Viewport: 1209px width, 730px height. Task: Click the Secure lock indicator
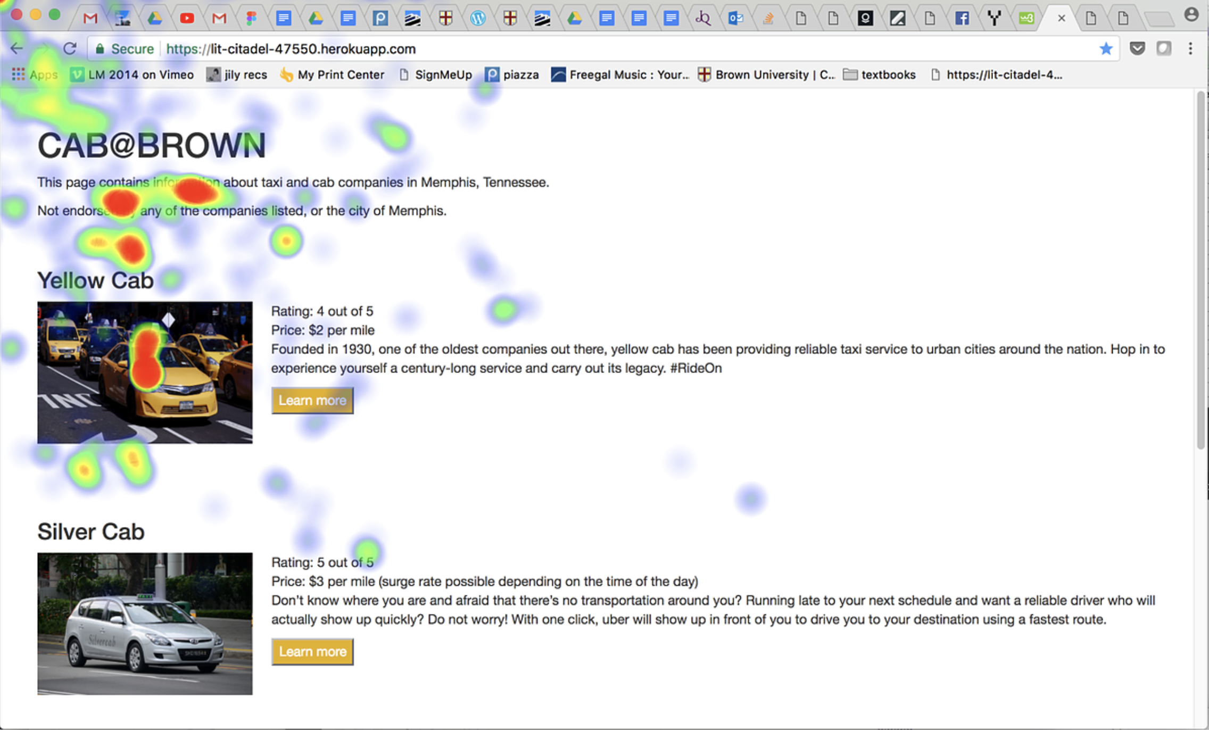[x=125, y=49]
